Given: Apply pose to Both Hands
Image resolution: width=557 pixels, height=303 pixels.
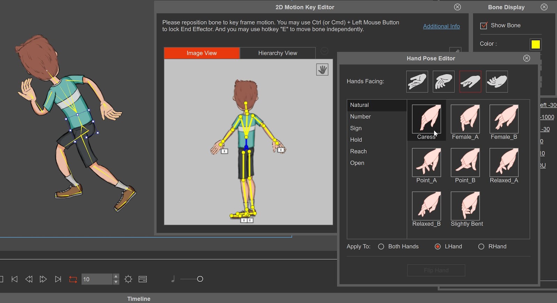Looking at the screenshot, I should (x=381, y=246).
